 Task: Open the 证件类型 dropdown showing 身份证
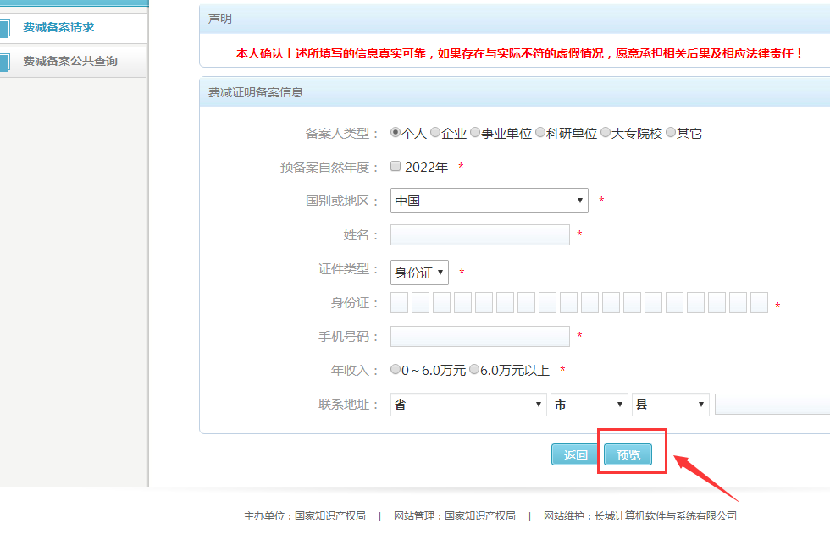pos(419,273)
